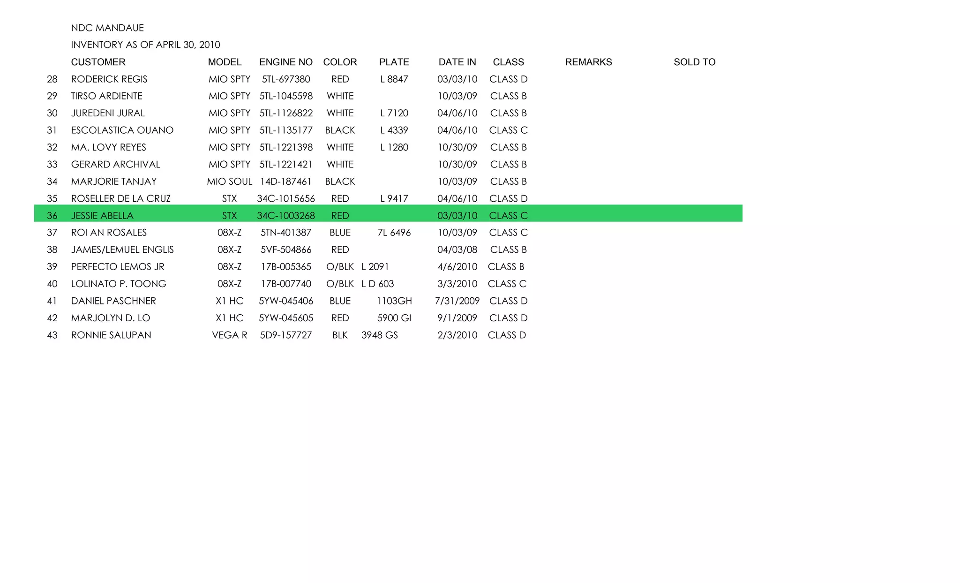Click DANIEL PASCHNER's engine number 5YW-045406
Viewport: 960px width, 583px height.
pyautogui.click(x=285, y=301)
